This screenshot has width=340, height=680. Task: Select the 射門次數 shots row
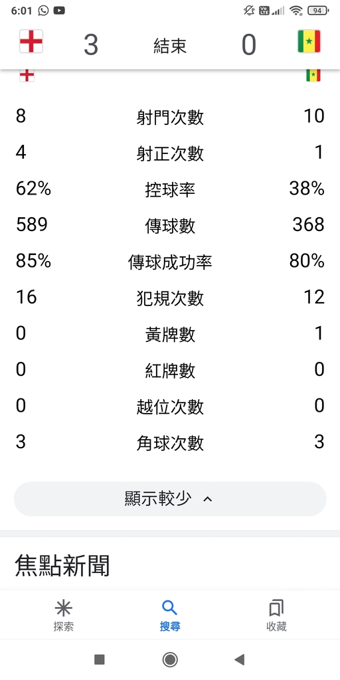170,117
